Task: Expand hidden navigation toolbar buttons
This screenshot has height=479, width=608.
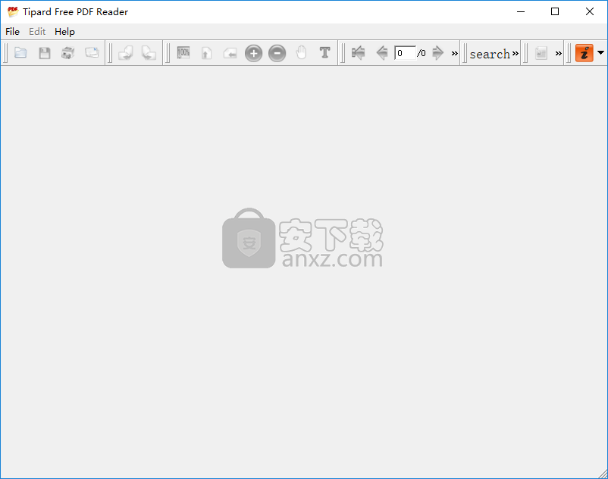Action: [x=454, y=54]
